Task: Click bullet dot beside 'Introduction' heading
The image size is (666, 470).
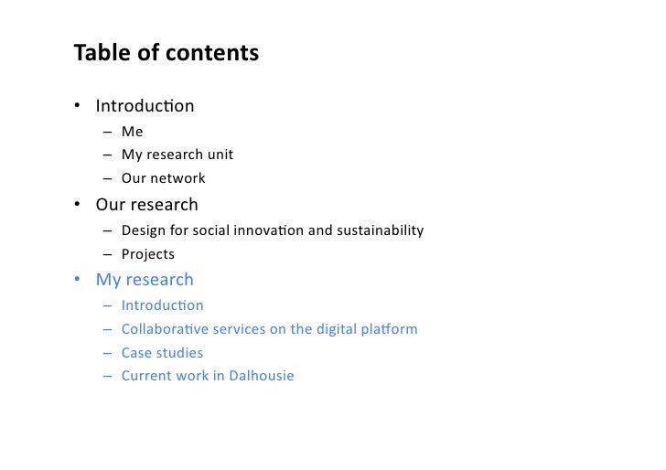Action: click(x=77, y=105)
